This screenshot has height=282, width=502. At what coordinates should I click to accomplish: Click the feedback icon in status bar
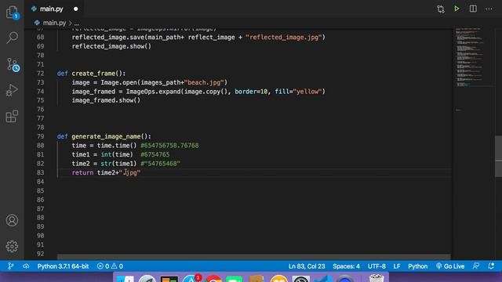[x=476, y=266]
